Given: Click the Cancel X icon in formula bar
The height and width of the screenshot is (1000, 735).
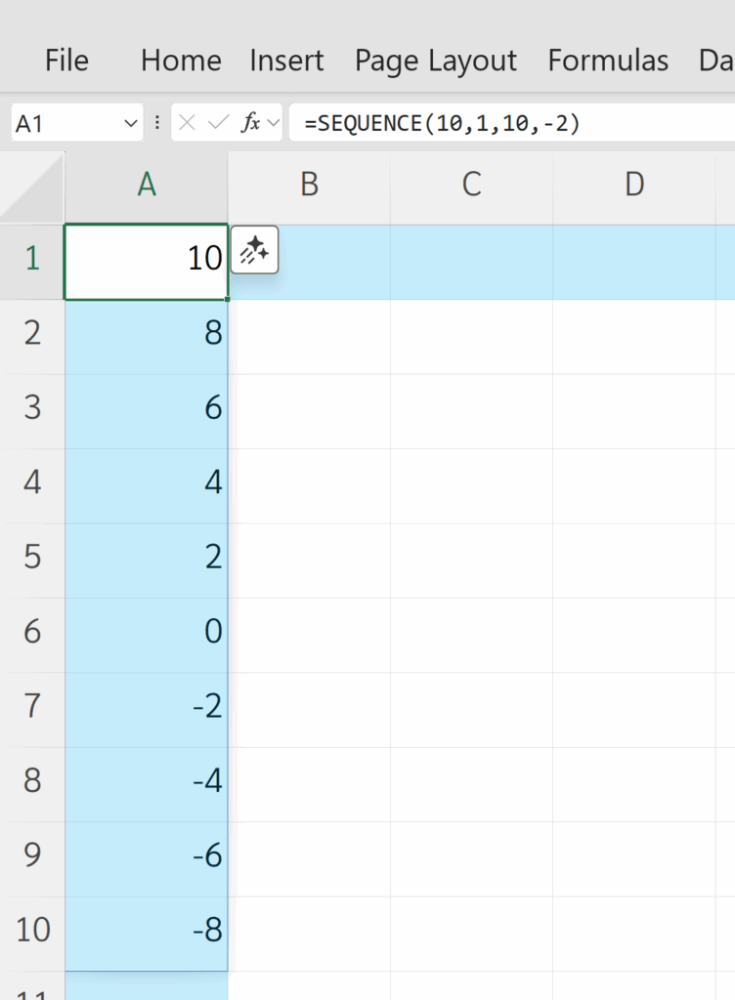Looking at the screenshot, I should click(x=188, y=123).
